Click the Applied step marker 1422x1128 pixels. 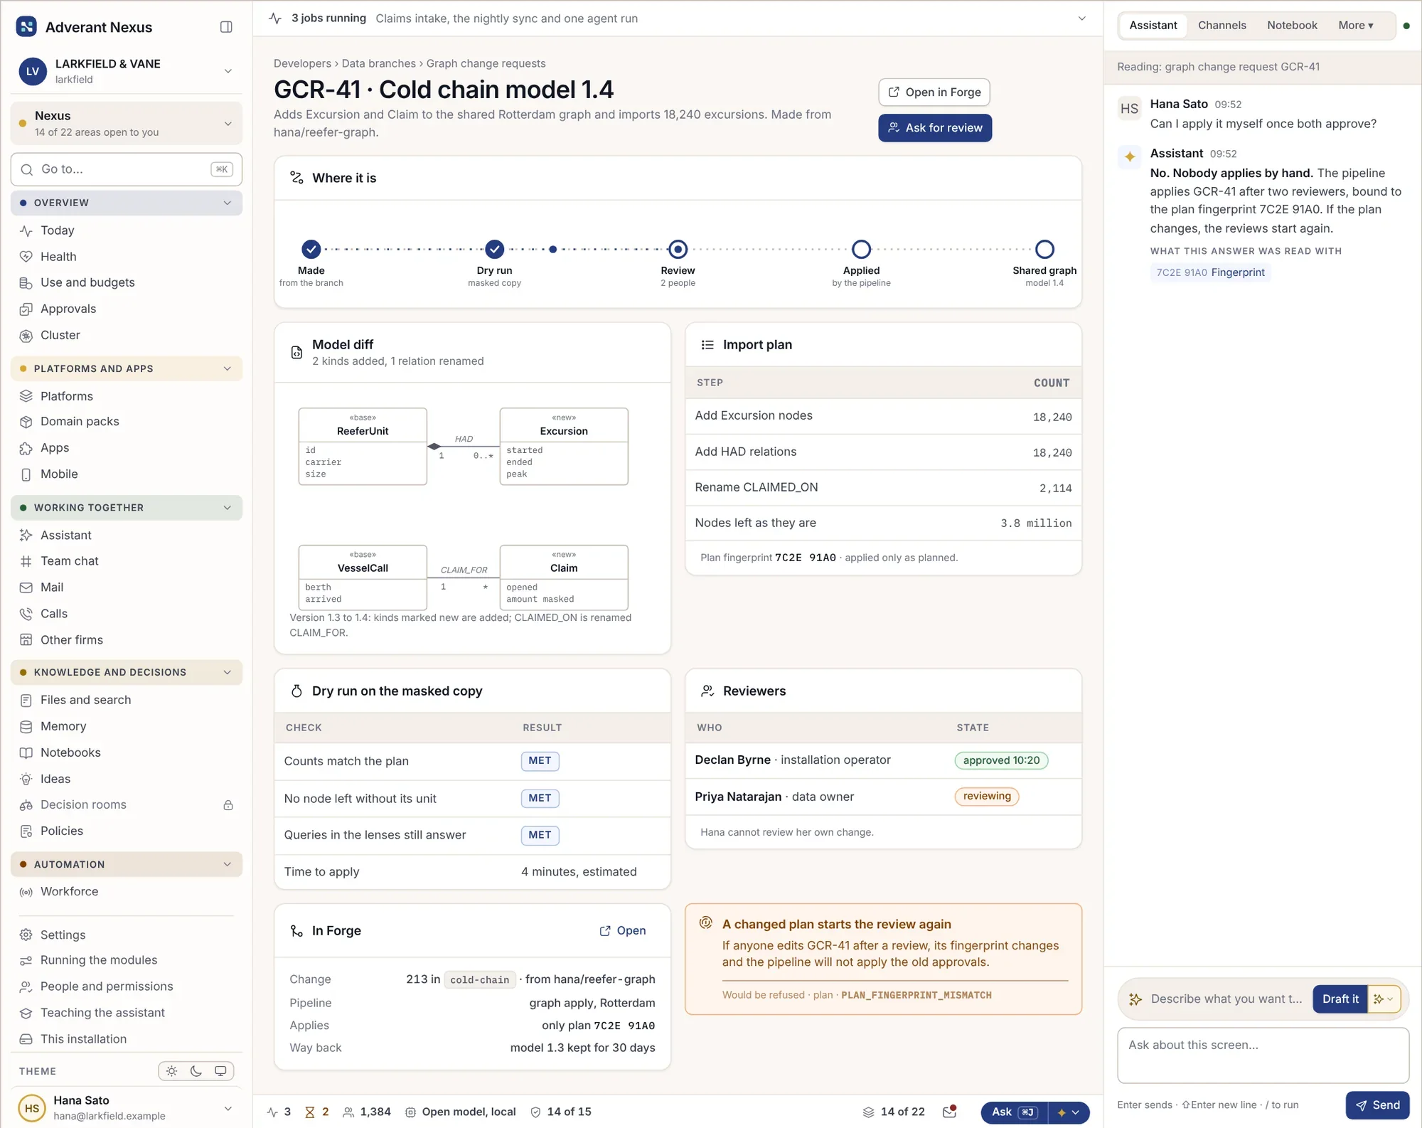coord(861,250)
